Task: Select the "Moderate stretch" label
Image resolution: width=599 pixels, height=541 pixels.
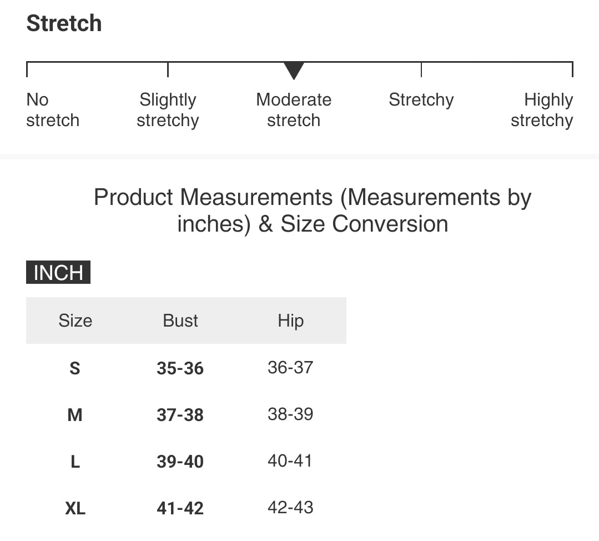Action: point(294,110)
